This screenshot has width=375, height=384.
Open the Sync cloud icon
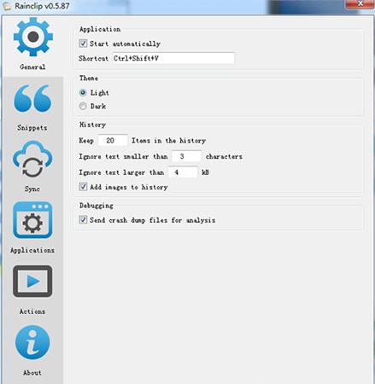click(x=32, y=159)
